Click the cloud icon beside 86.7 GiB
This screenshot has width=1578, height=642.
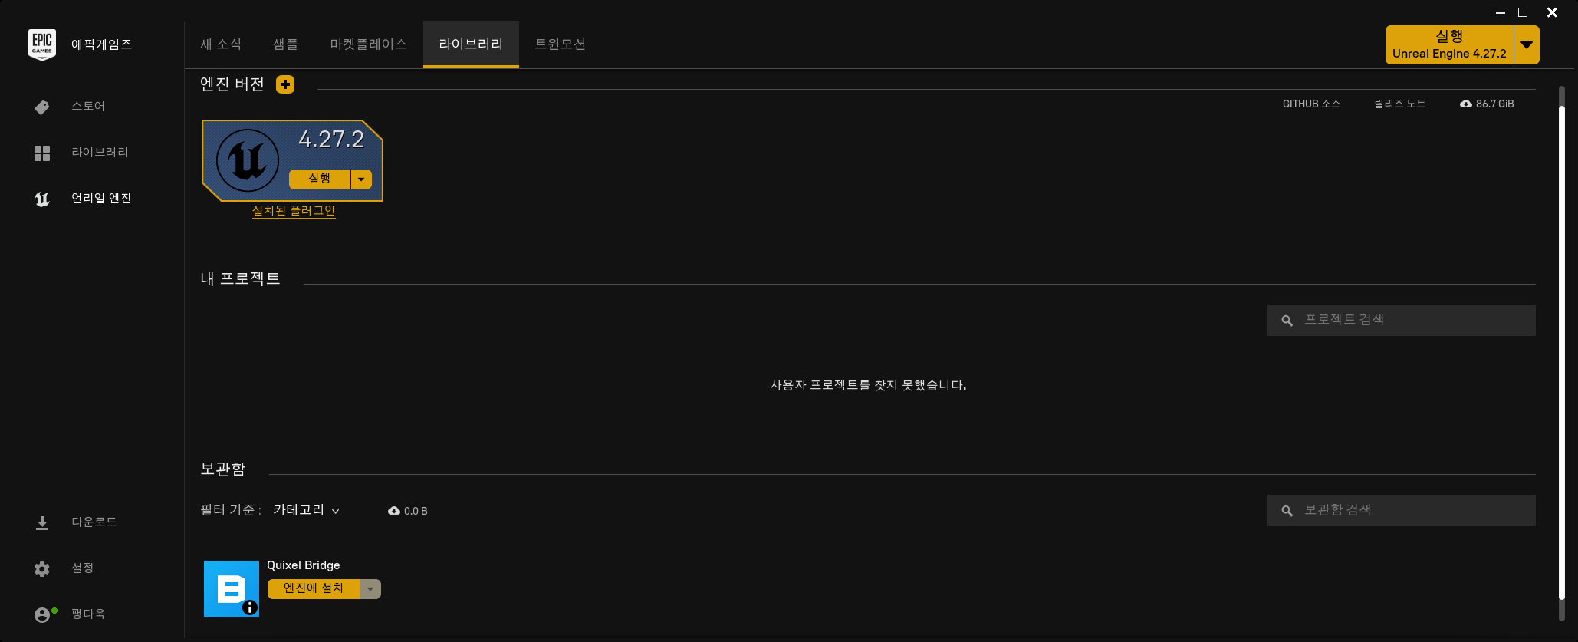coord(1466,104)
